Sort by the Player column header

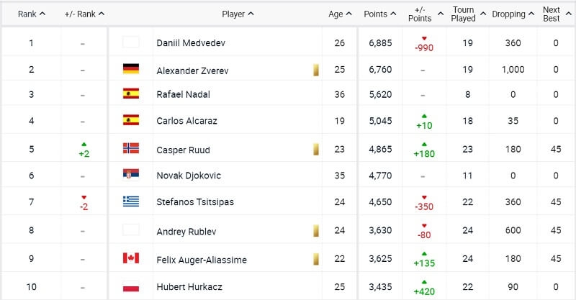coord(238,14)
